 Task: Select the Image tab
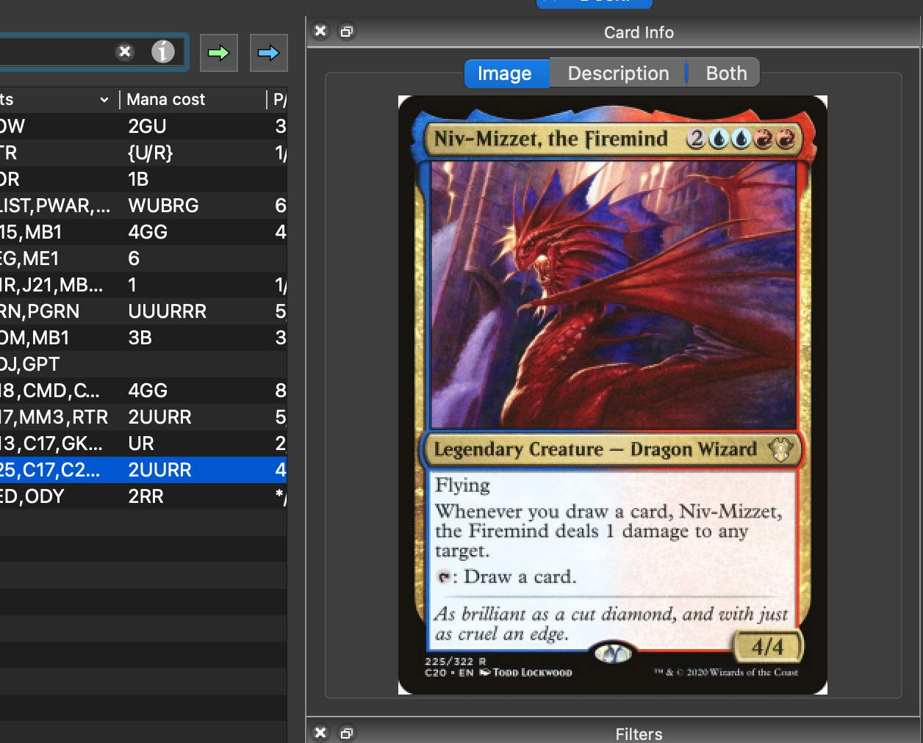(x=506, y=73)
